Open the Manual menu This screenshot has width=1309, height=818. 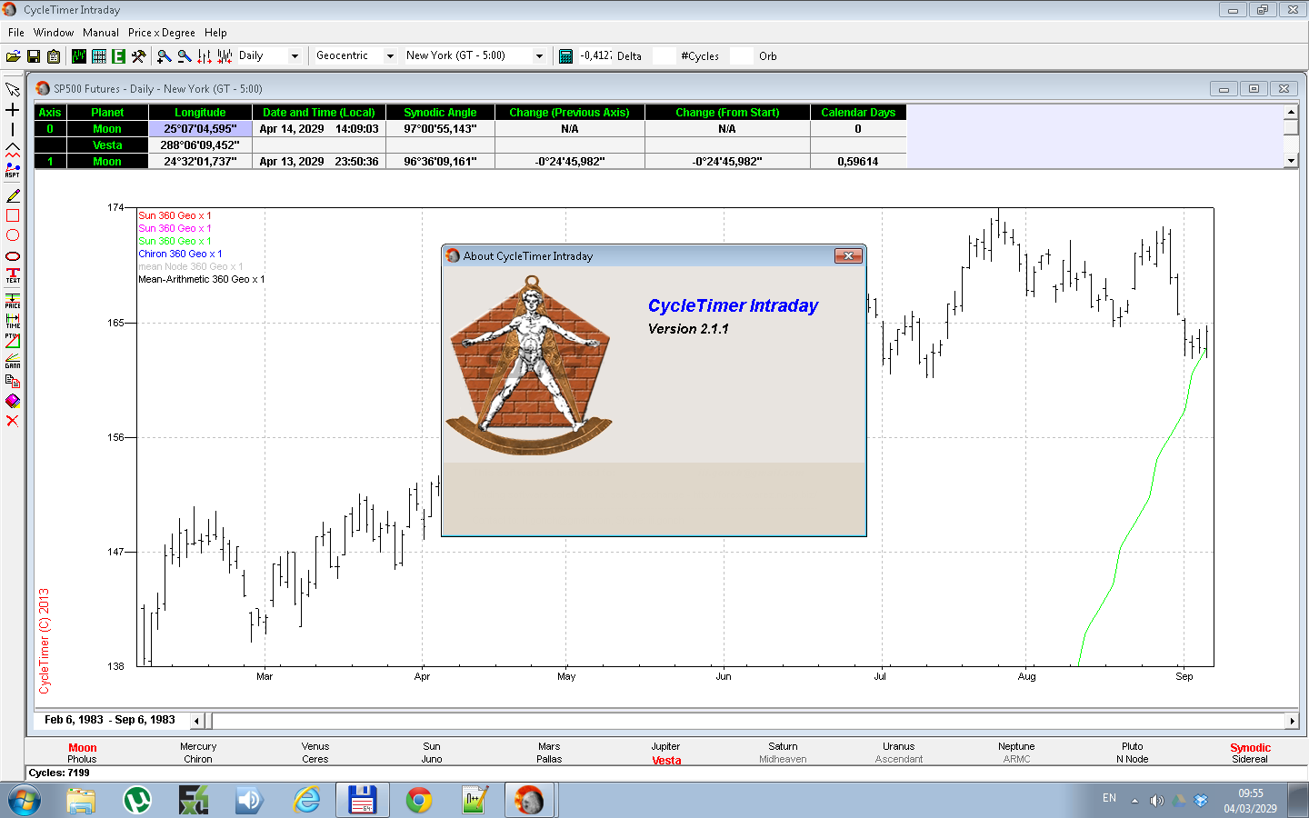(100, 33)
